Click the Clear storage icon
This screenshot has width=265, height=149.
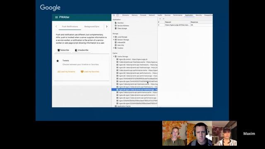(116, 29)
